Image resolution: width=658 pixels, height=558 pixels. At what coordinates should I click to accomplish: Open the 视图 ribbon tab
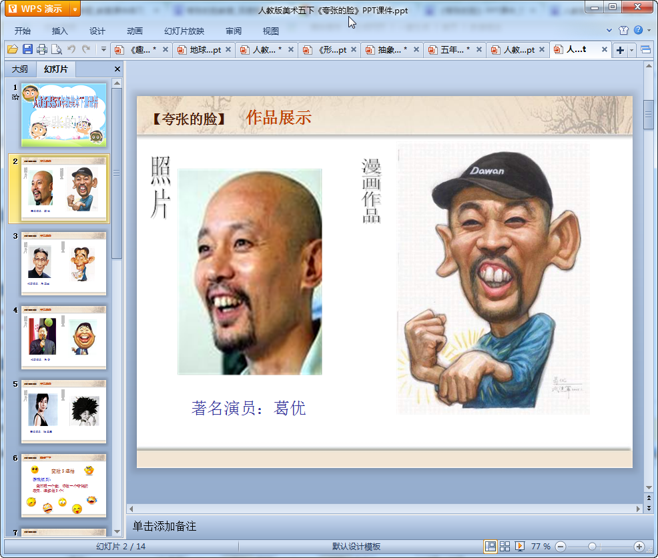click(271, 31)
